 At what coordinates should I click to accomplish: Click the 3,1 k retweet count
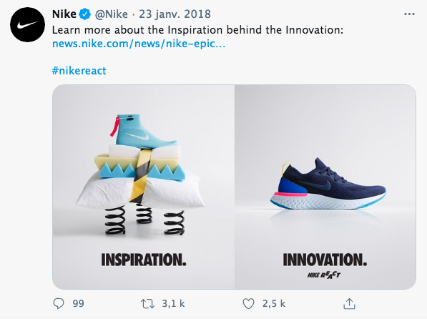point(173,303)
